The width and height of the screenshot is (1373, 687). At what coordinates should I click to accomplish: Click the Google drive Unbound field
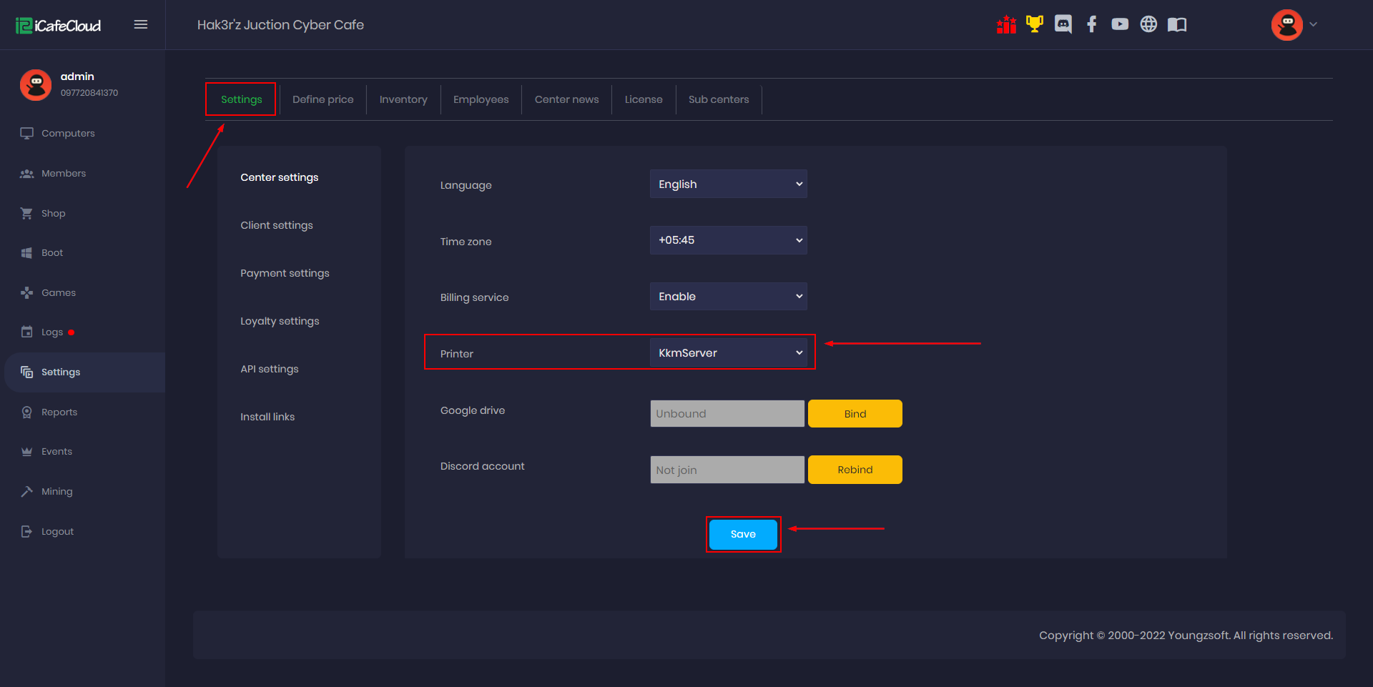(x=727, y=414)
